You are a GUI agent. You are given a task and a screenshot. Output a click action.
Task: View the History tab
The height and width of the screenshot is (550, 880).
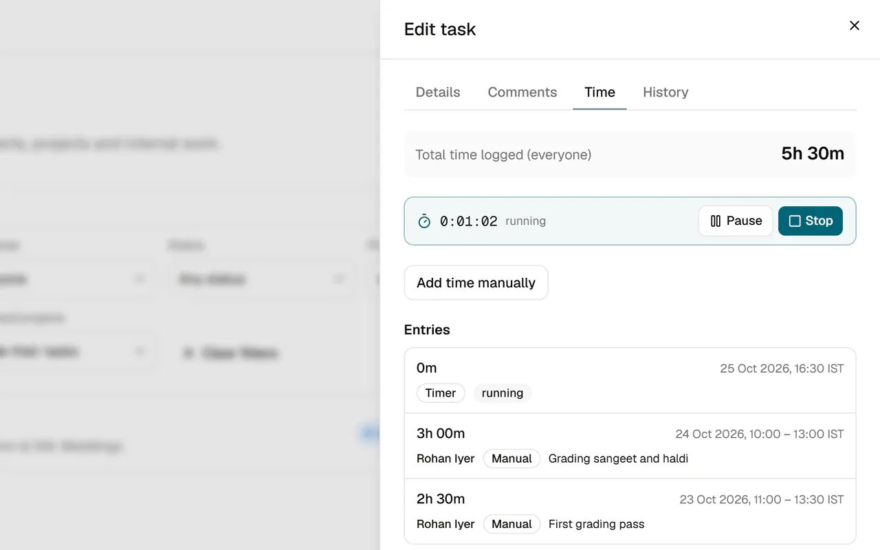(665, 92)
